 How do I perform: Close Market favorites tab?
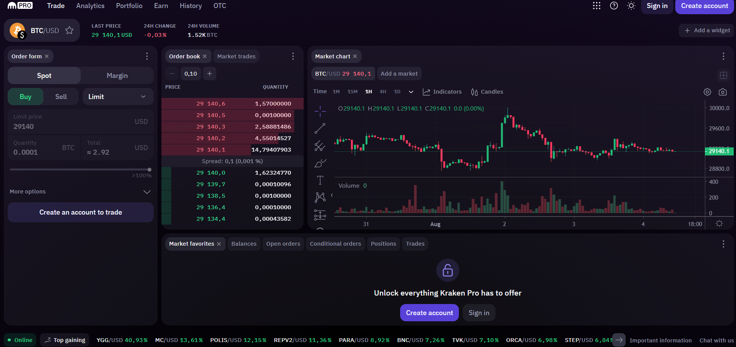(219, 244)
